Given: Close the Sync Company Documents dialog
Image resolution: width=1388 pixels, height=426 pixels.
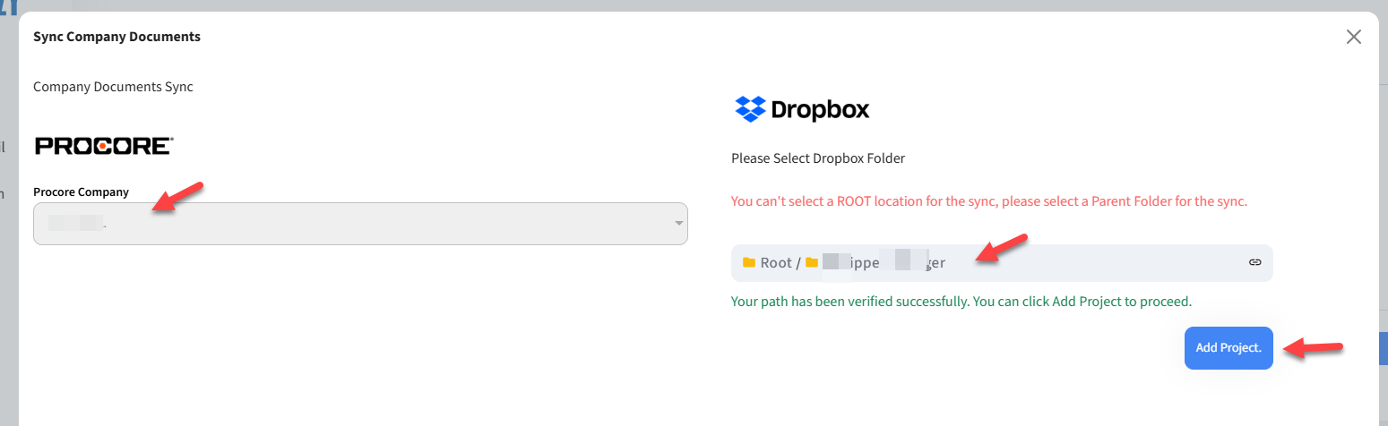Looking at the screenshot, I should (x=1353, y=37).
